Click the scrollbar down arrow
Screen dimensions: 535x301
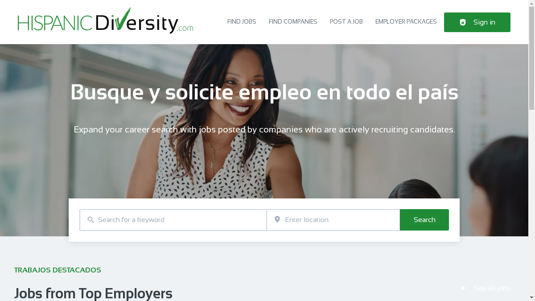531,298
